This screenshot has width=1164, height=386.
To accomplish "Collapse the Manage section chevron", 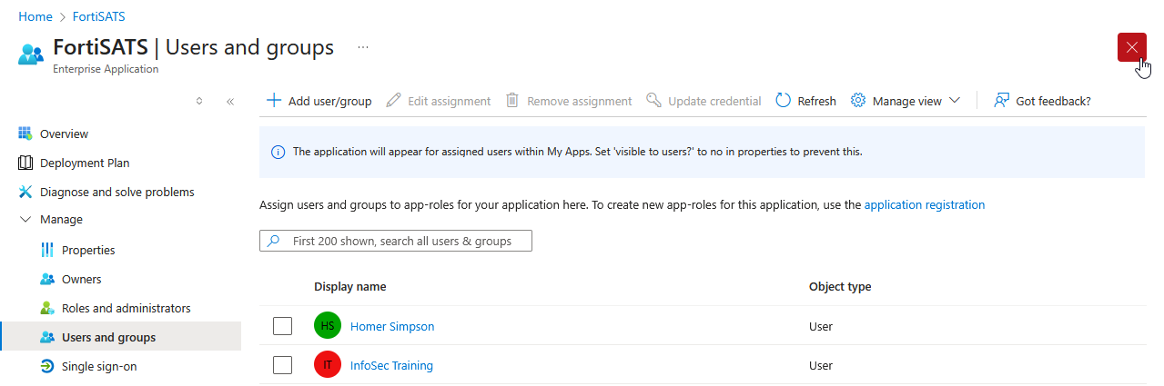I will tap(25, 219).
